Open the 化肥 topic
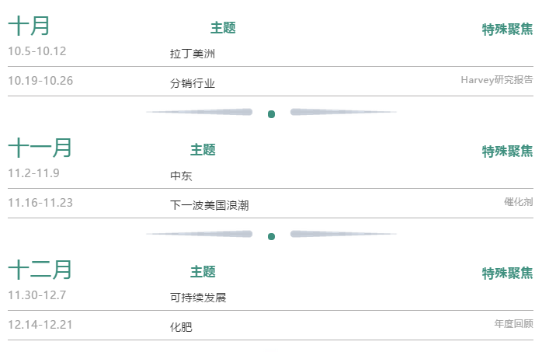 tap(181, 327)
